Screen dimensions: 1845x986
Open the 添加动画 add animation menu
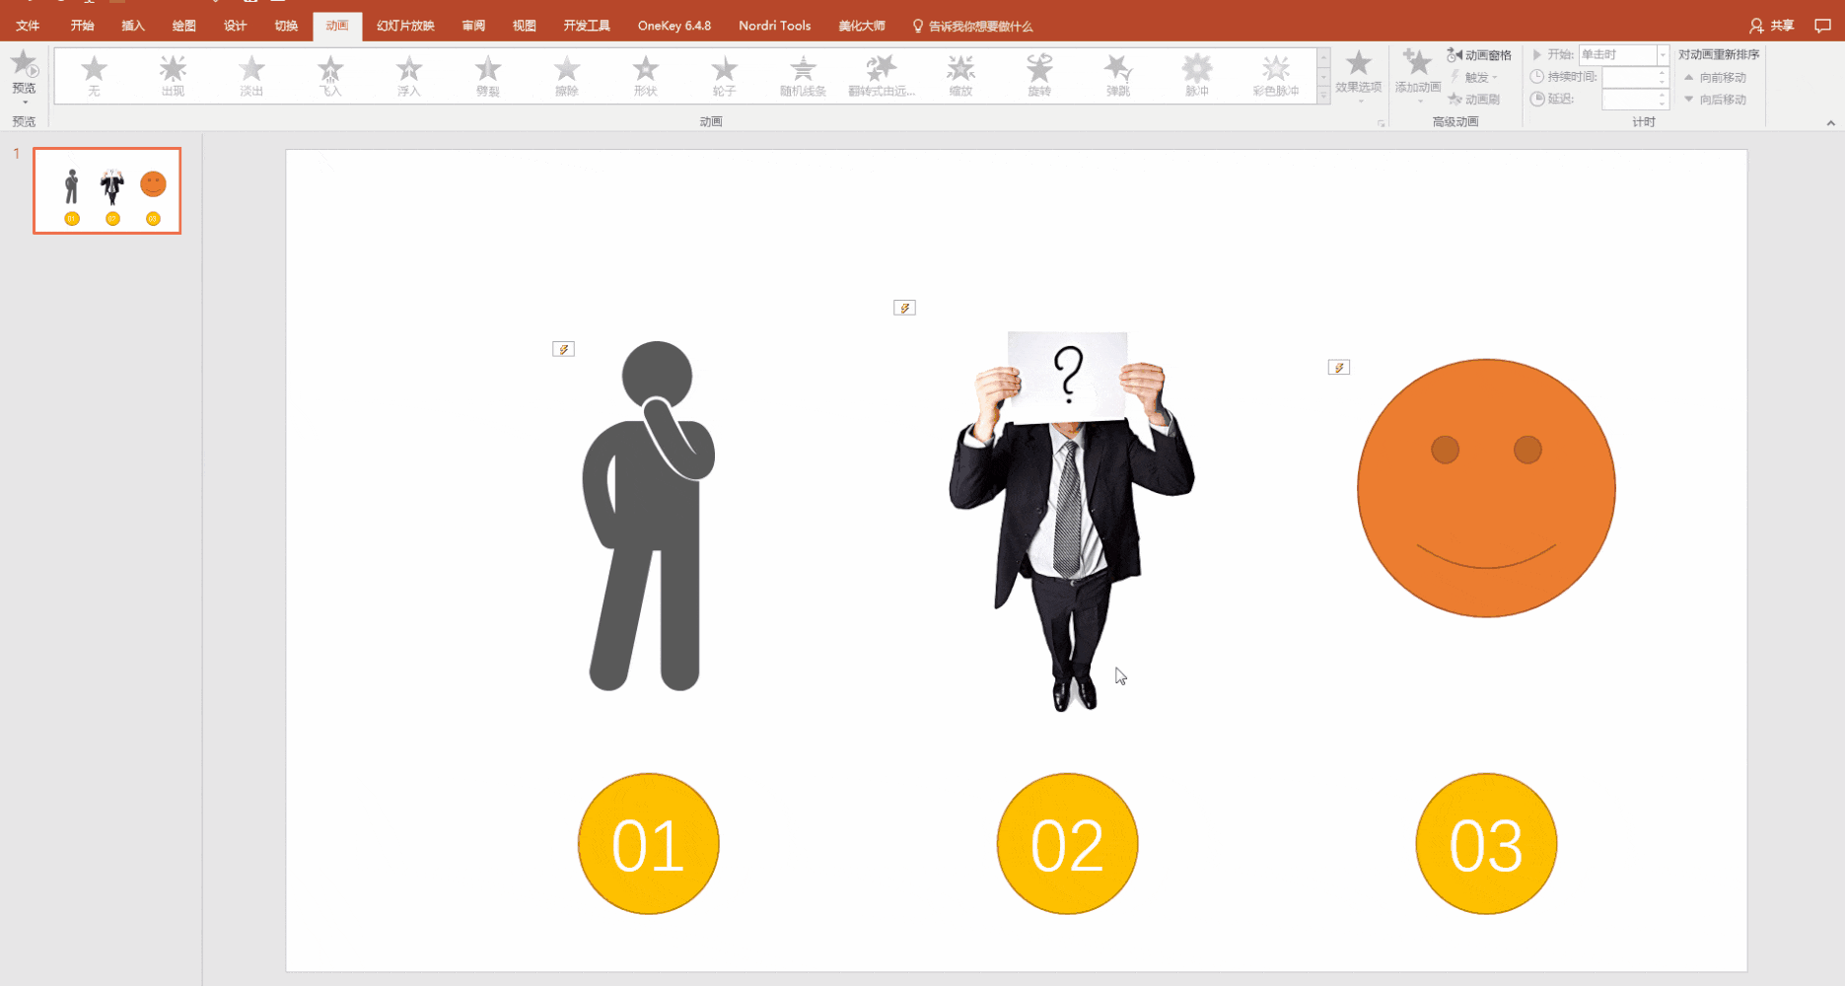click(1418, 75)
